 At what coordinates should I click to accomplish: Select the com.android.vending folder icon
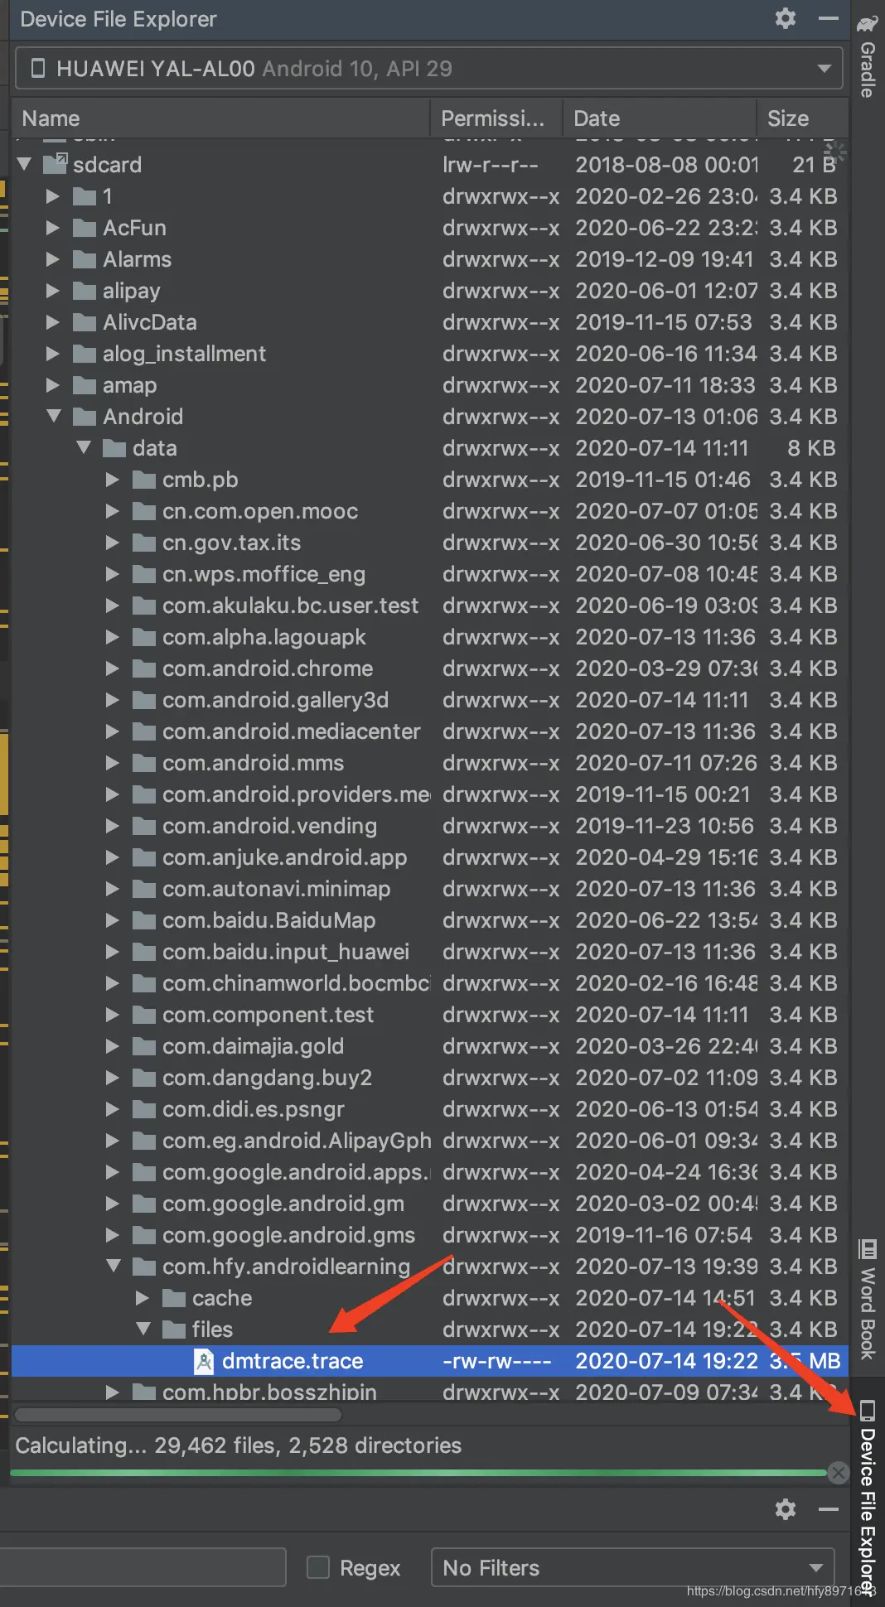[x=144, y=826]
